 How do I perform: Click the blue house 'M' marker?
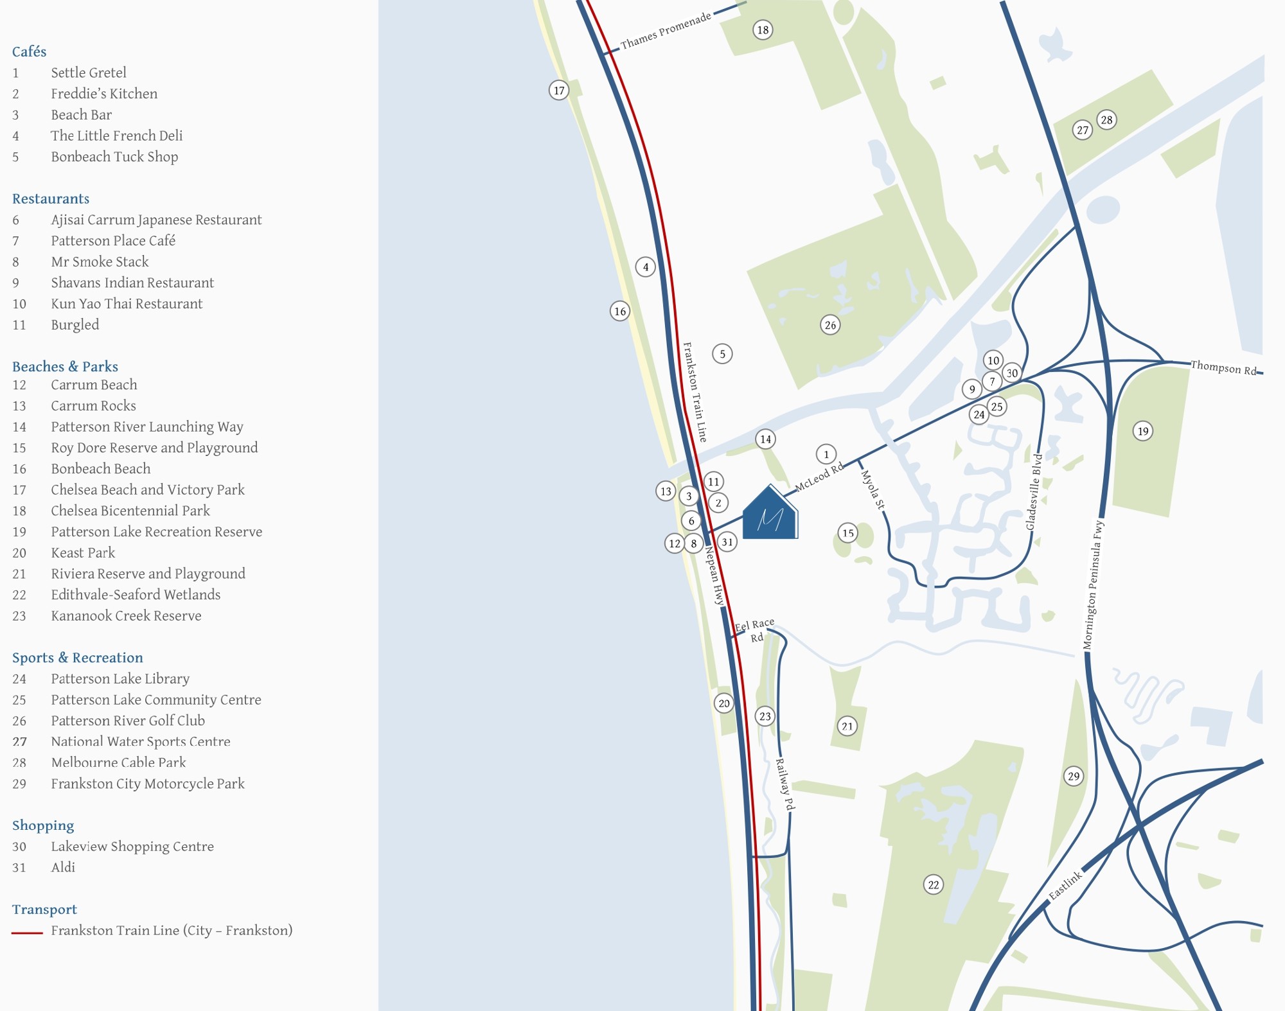pyautogui.click(x=770, y=514)
